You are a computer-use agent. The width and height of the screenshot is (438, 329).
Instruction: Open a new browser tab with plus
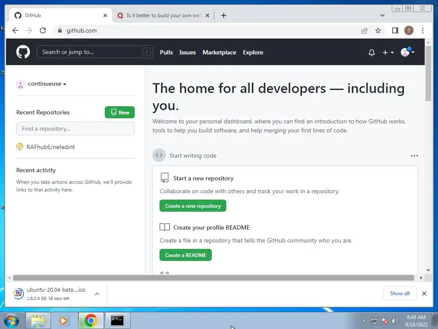223,15
